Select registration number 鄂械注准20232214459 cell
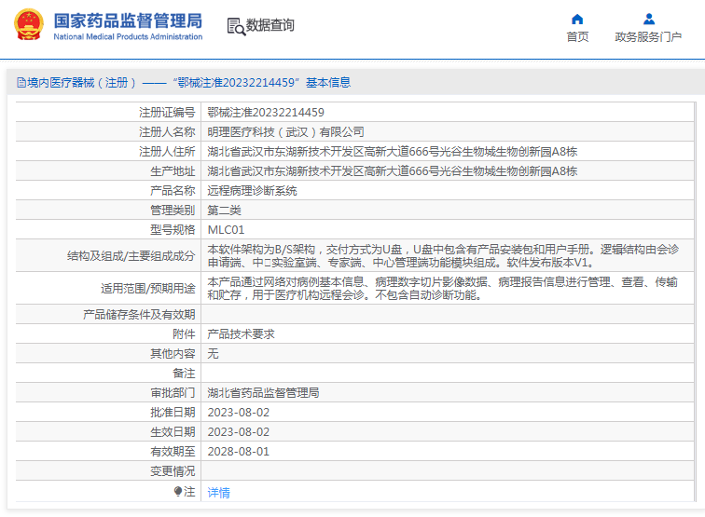 266,113
